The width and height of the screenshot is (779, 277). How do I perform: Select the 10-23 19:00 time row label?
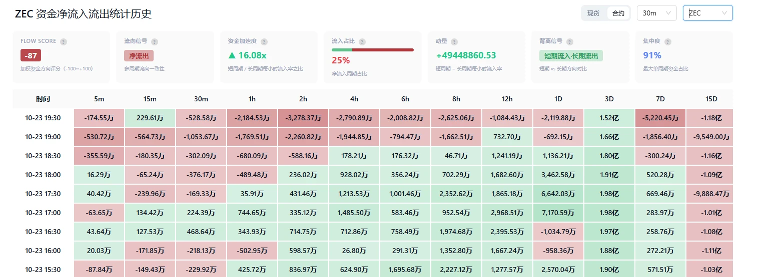[x=43, y=137]
